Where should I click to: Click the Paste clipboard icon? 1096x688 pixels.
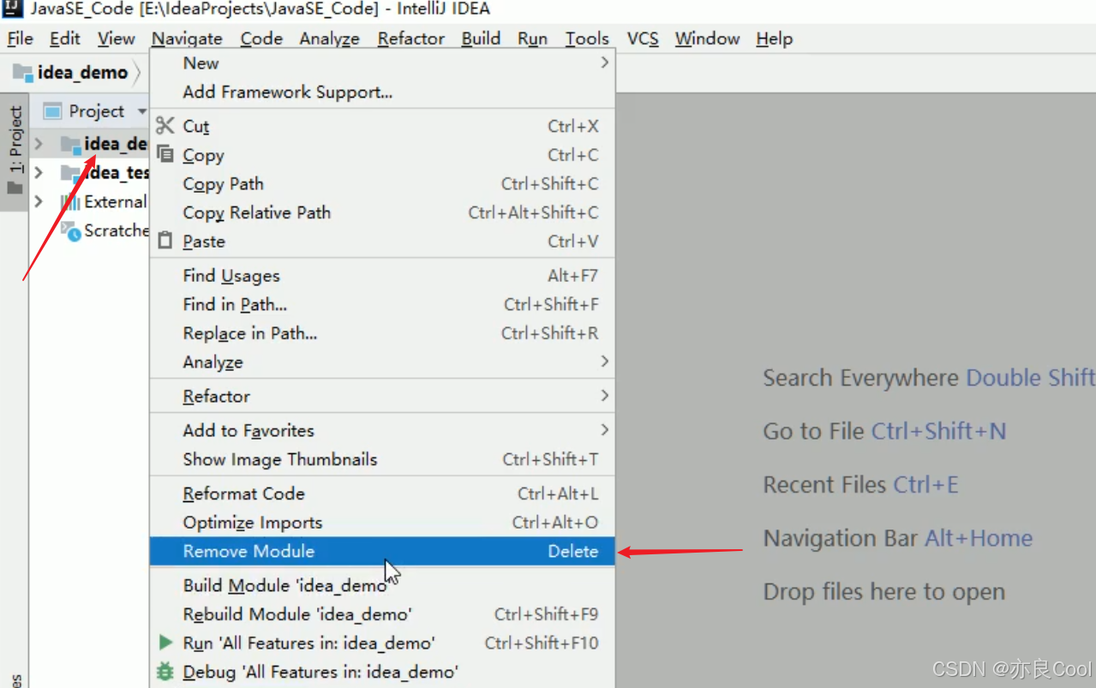tap(165, 241)
